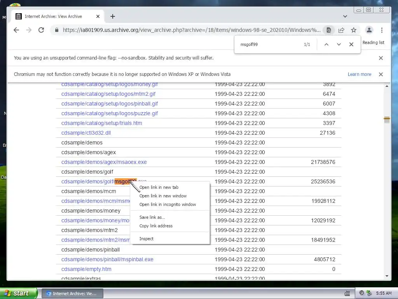
Task: Dismiss the no-sandbox warning bar
Action: click(x=381, y=58)
